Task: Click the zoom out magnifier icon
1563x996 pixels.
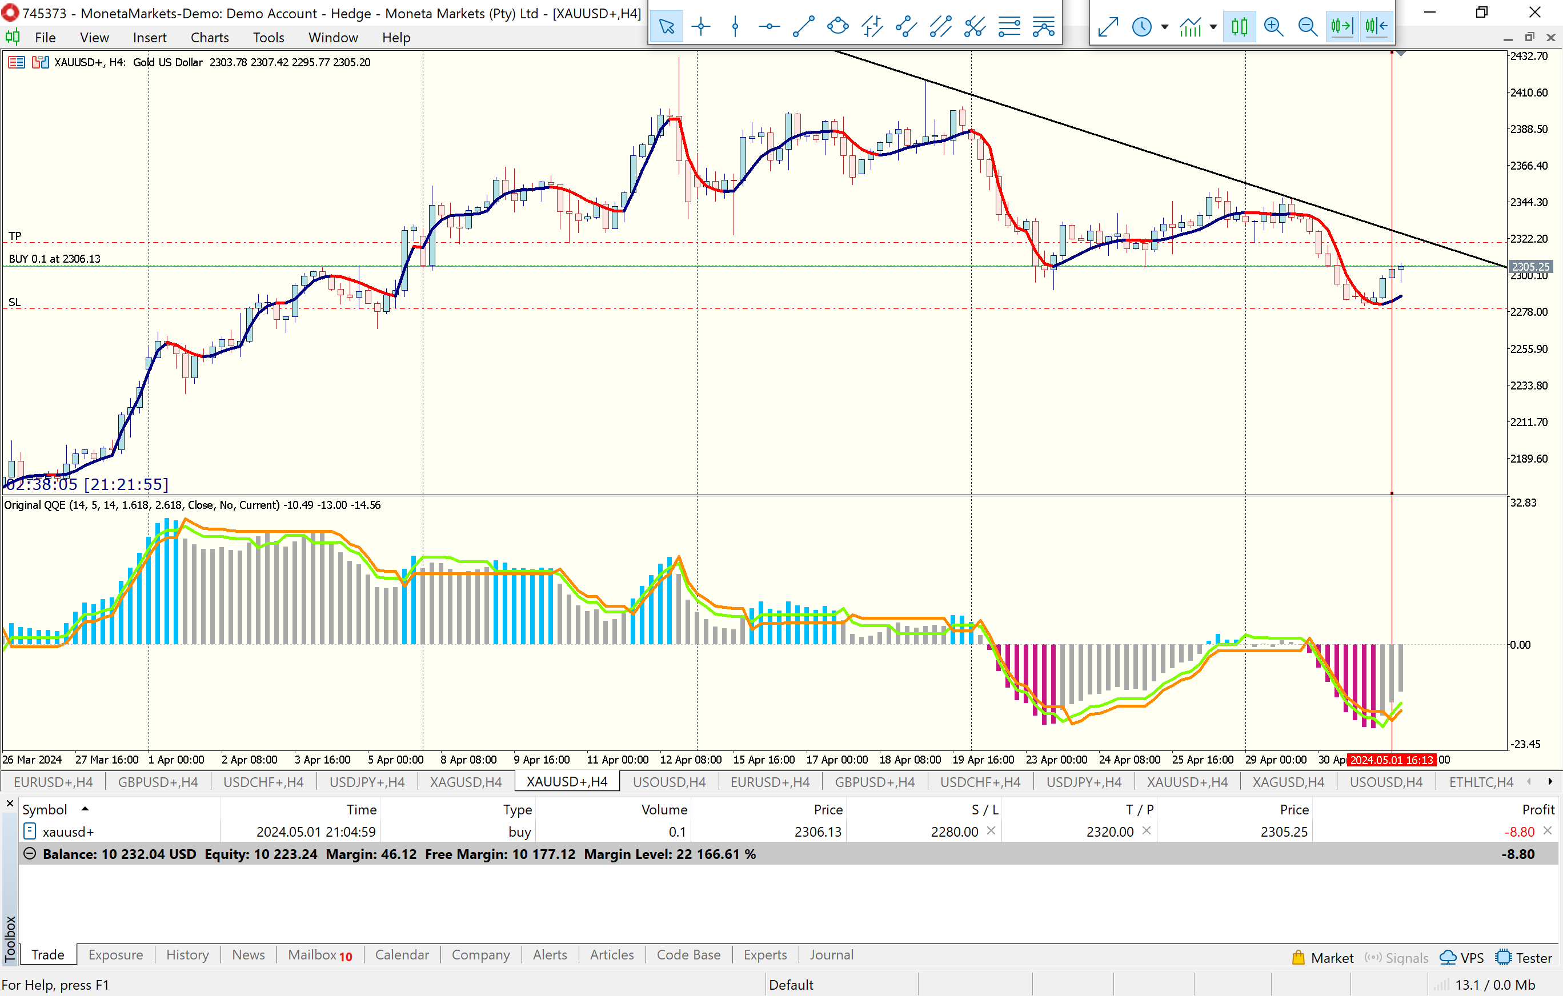Action: pos(1307,27)
